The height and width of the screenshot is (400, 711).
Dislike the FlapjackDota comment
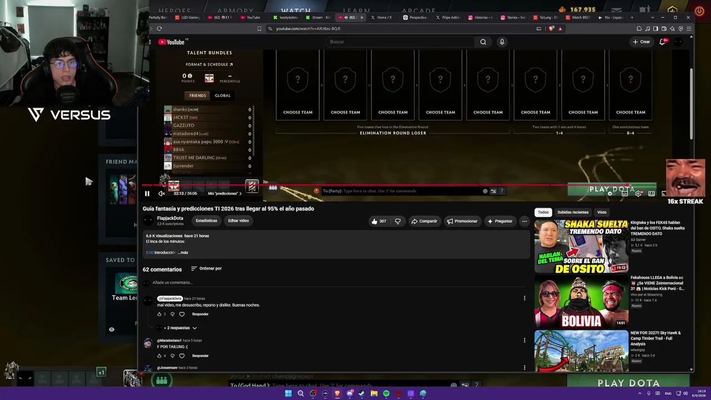[172, 314]
